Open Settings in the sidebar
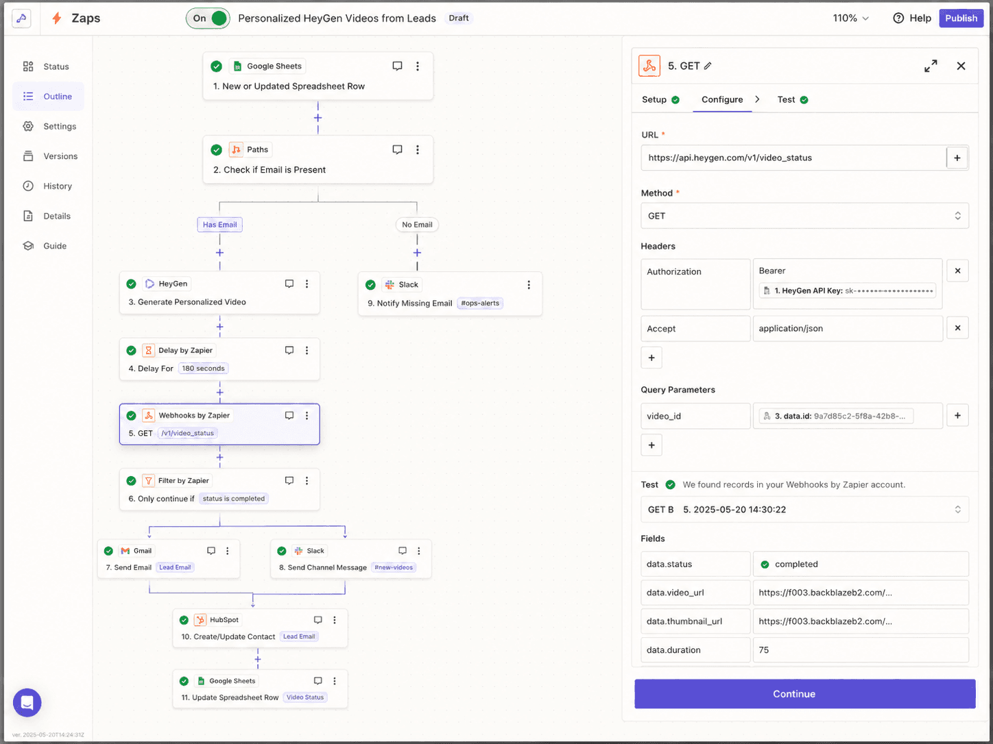Viewport: 993px width, 744px height. click(x=49, y=127)
